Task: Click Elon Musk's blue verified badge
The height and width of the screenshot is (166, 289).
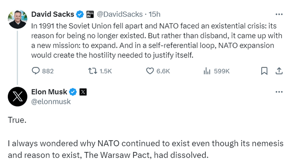Action: point(73,92)
